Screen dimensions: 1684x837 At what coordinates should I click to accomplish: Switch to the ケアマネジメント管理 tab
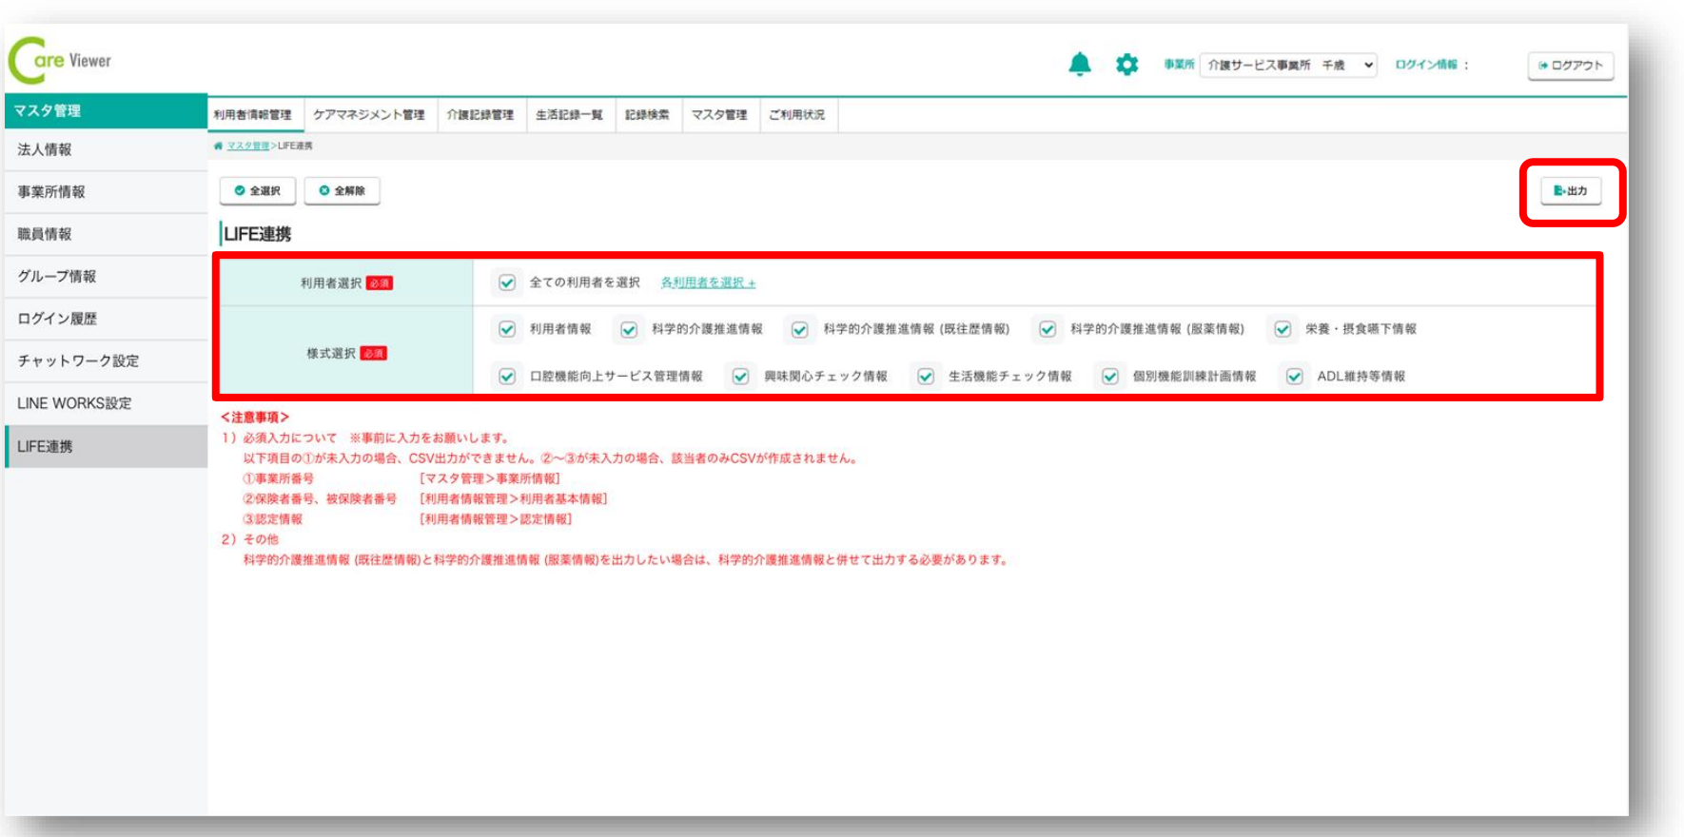[369, 115]
